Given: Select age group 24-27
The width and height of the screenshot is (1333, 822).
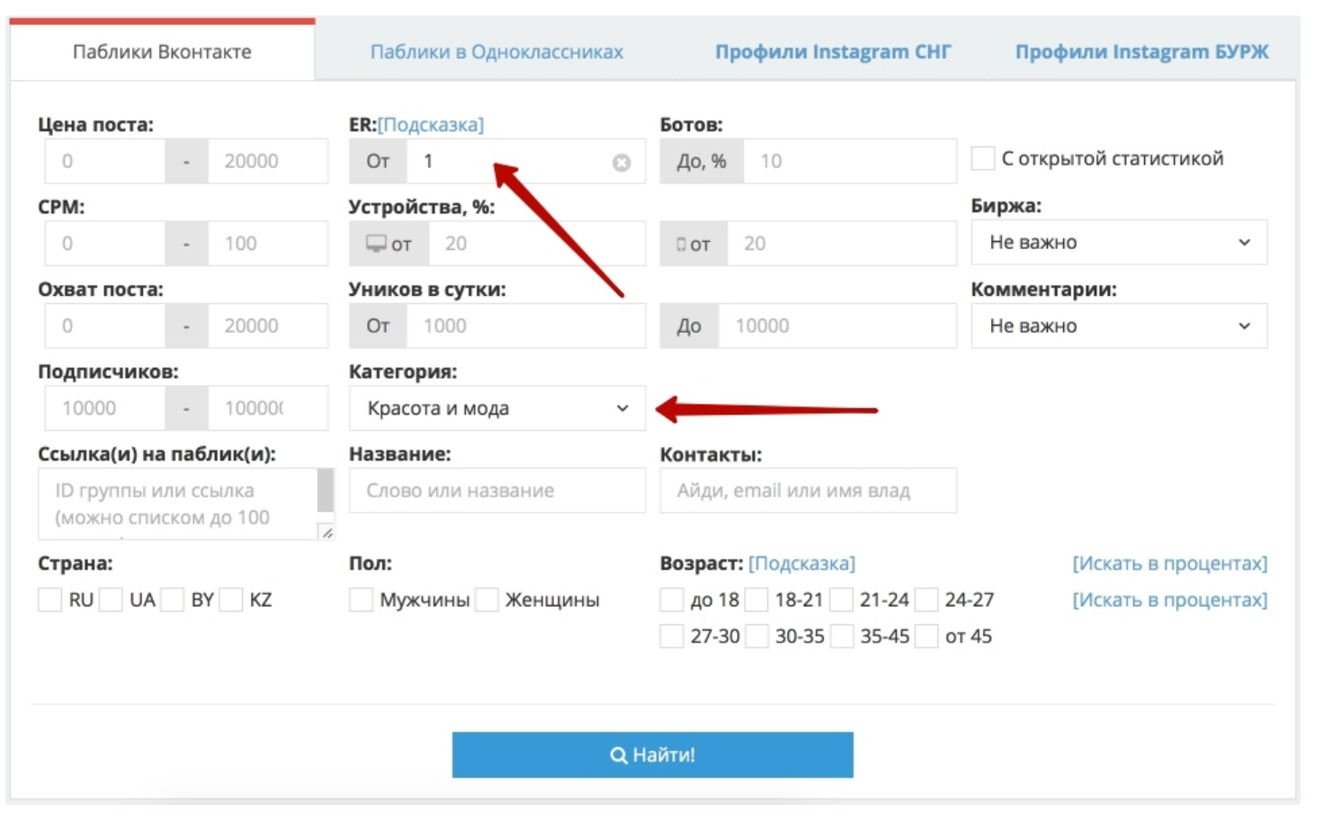Looking at the screenshot, I should click(x=926, y=600).
